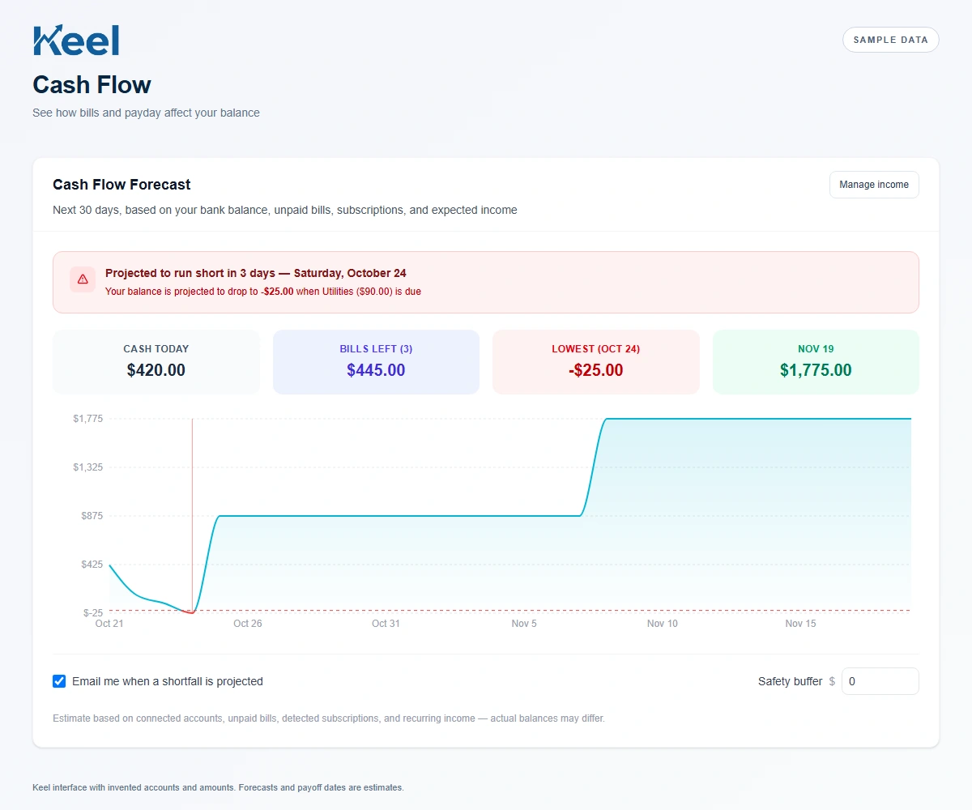Click the 'See how bills and payday' subtitle
The height and width of the screenshot is (810, 972).
[x=146, y=113]
